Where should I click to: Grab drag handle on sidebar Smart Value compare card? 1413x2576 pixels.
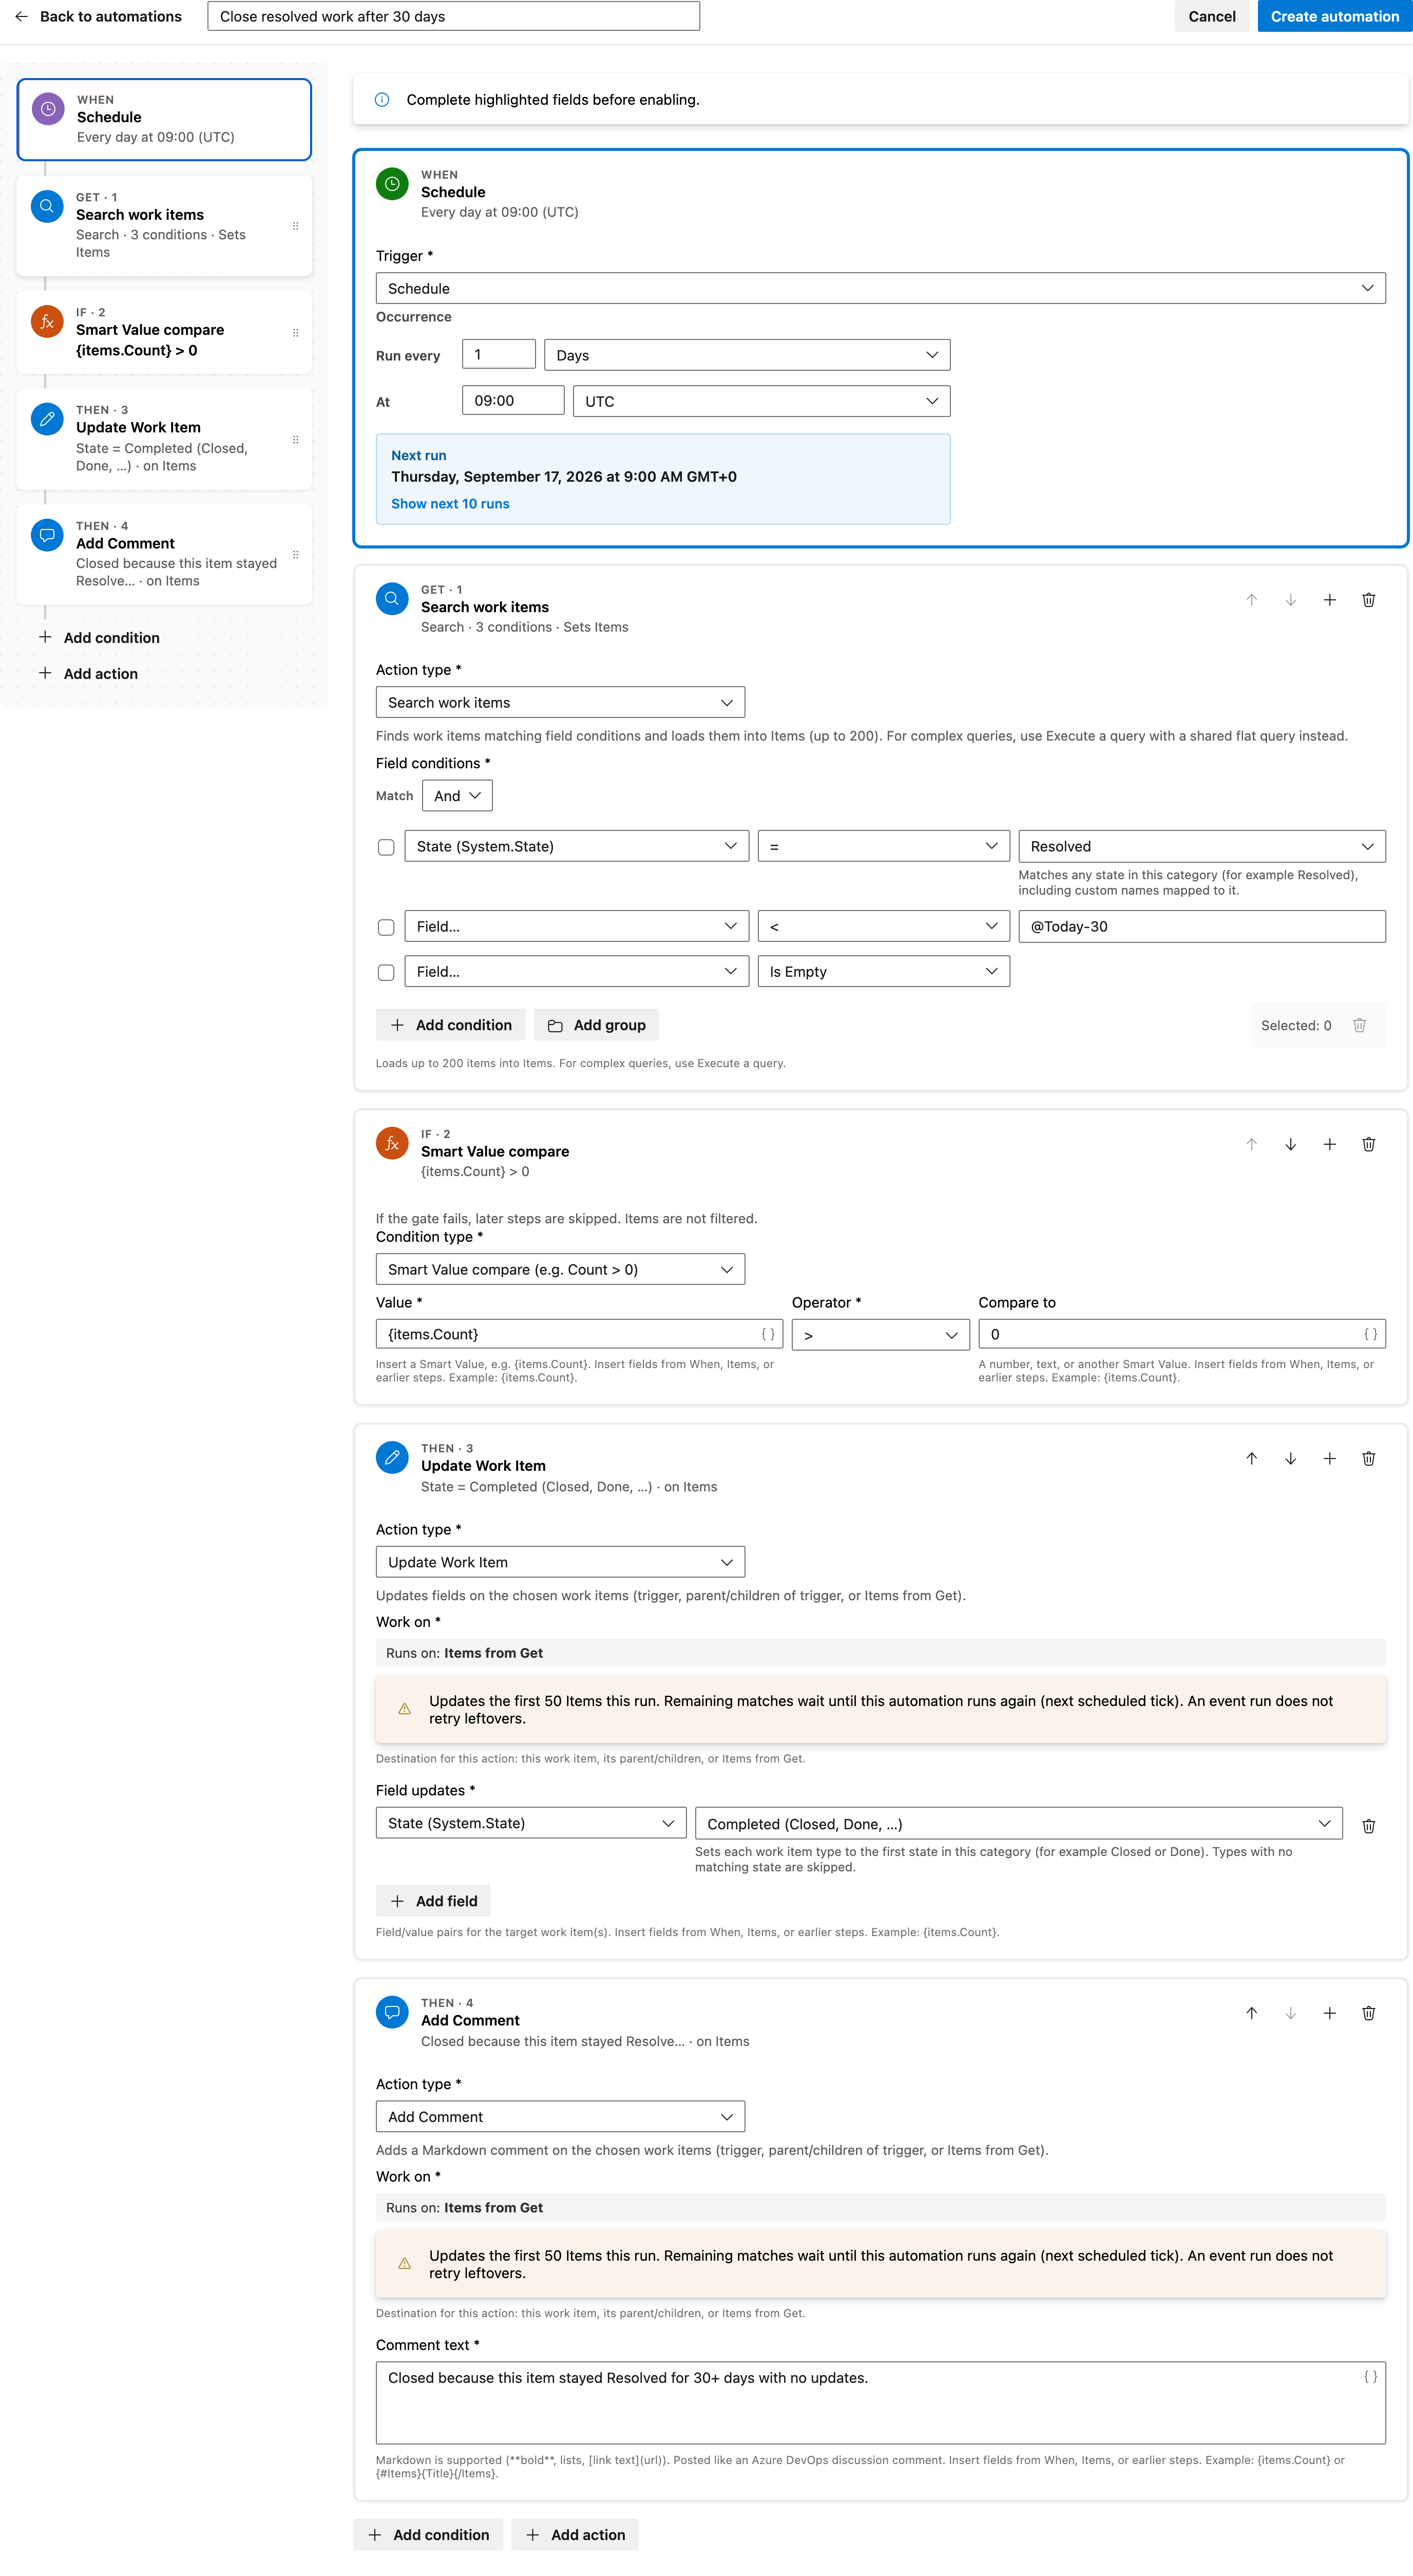pos(295,333)
